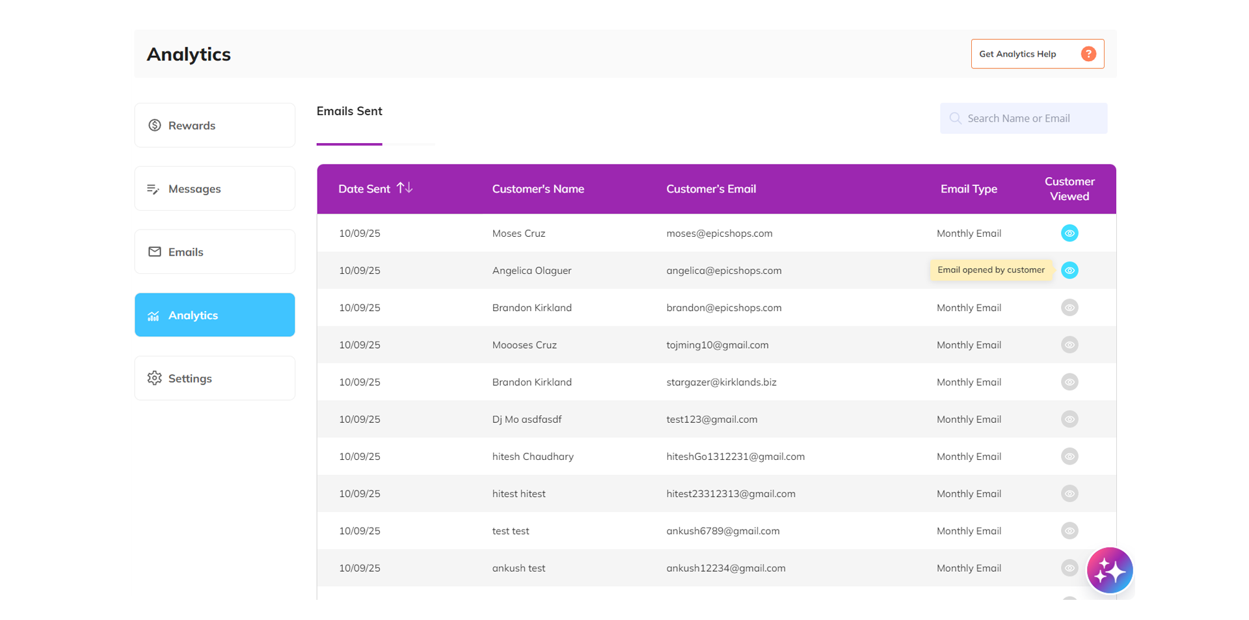Screen dimensions: 1249x620
Task: Open the floating sparkle assistant button
Action: [1110, 570]
